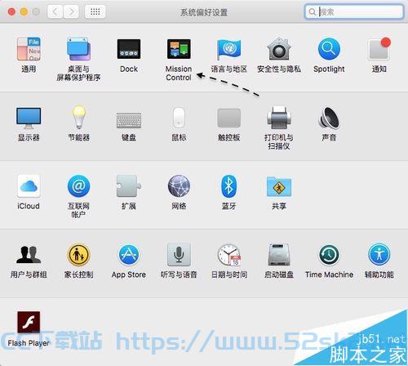Click the show-all grid button
This screenshot has height=366, width=408.
click(x=95, y=11)
